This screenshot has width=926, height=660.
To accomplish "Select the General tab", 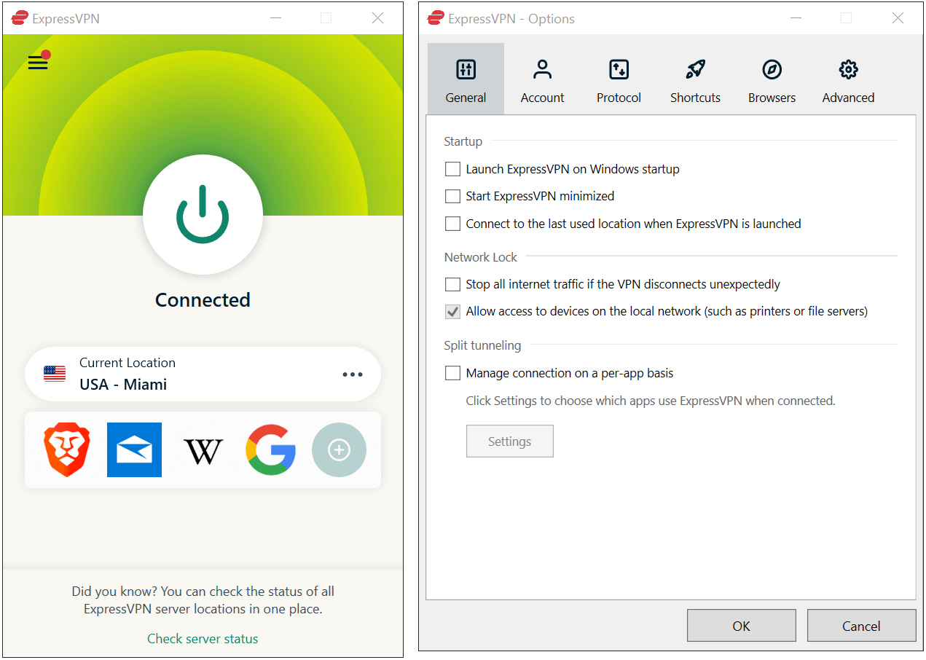I will pyautogui.click(x=466, y=79).
